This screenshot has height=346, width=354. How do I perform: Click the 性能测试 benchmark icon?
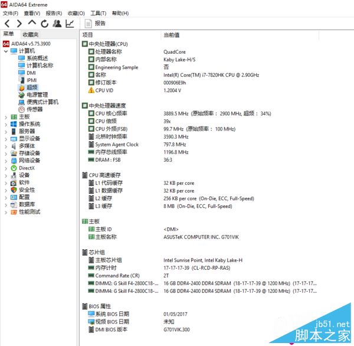point(14,212)
